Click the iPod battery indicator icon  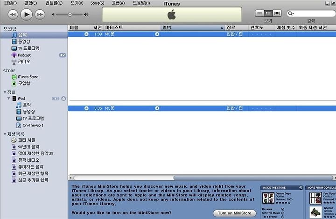click(55, 99)
